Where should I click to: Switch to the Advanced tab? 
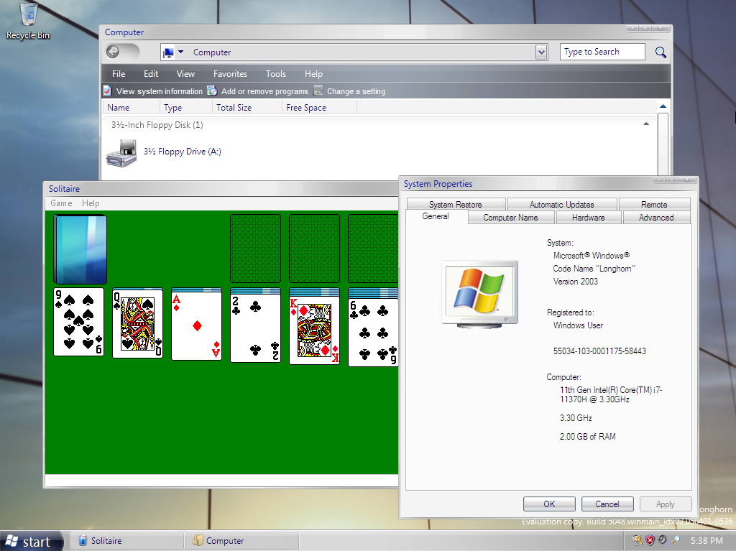point(656,218)
